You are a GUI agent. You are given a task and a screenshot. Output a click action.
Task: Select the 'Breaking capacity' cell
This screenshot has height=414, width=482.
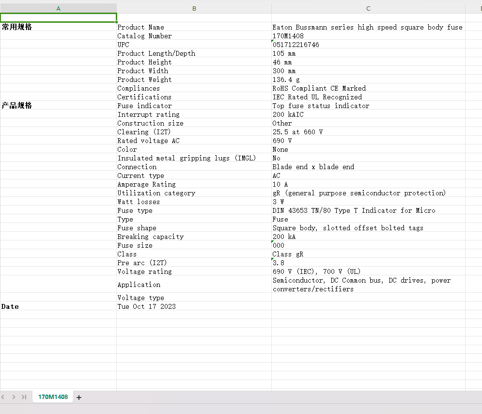coord(194,237)
